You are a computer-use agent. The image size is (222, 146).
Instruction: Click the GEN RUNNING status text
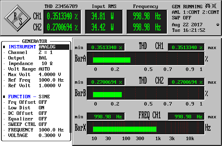pos(187,7)
